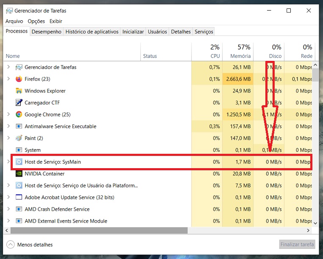Viewport: 323px width, 259px height.
Task: Expand AMD External Events Service Module row
Action: point(8,221)
